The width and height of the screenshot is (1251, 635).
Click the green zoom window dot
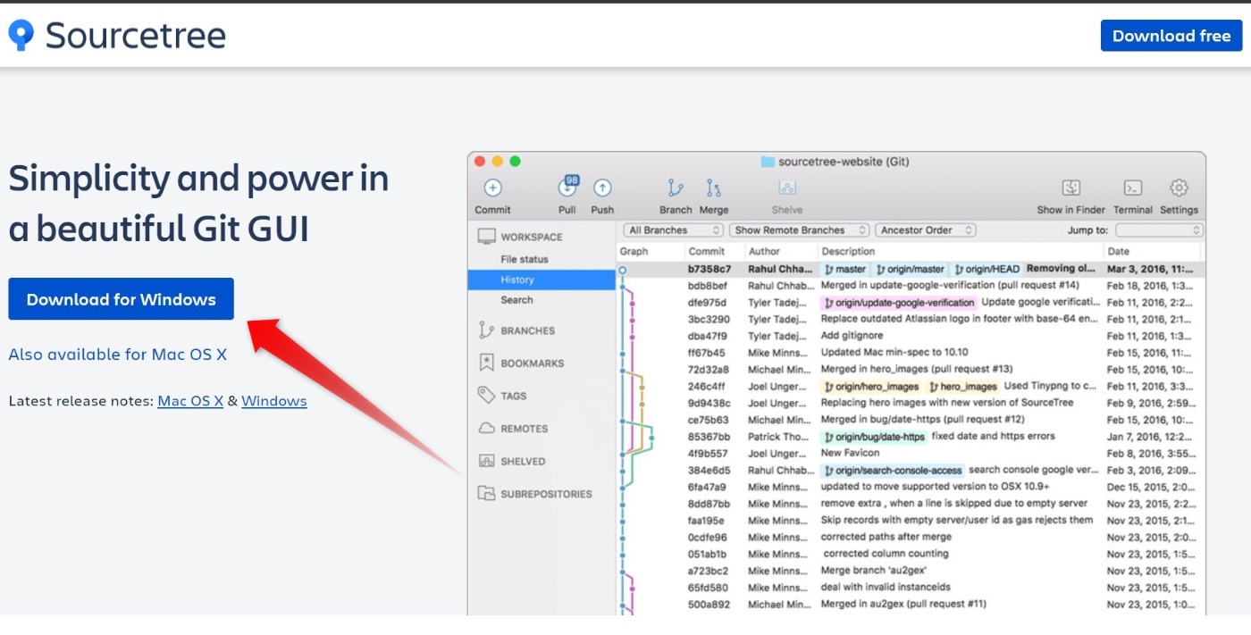coord(515,162)
